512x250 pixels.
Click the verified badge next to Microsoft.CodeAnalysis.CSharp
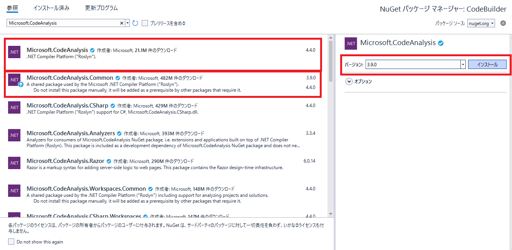(112, 105)
